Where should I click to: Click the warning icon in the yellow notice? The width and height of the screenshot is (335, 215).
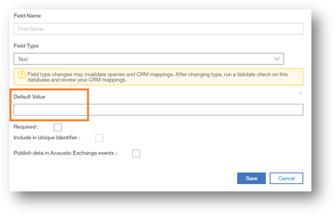[22, 74]
